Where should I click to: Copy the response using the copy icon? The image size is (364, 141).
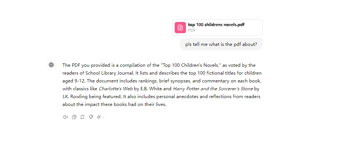74,117
